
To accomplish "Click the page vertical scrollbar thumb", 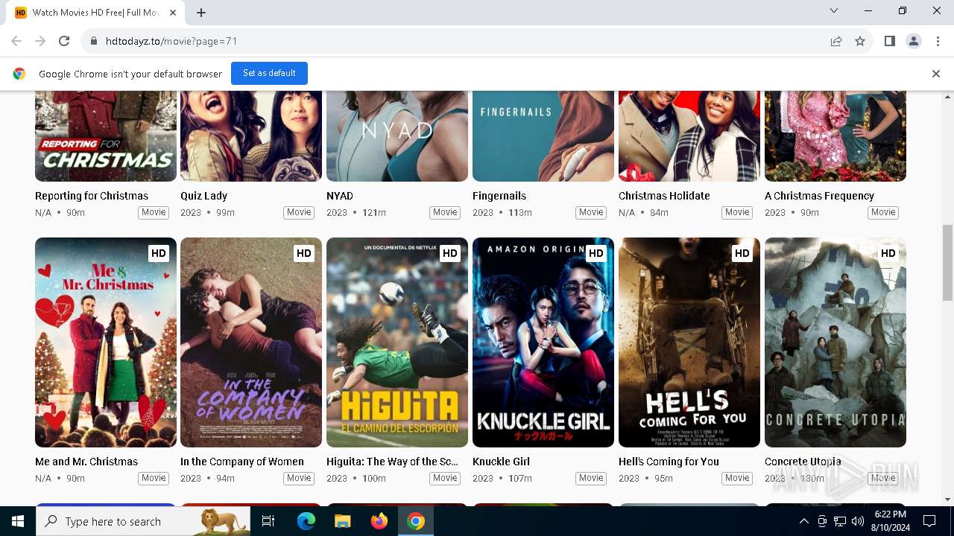I will point(947,263).
